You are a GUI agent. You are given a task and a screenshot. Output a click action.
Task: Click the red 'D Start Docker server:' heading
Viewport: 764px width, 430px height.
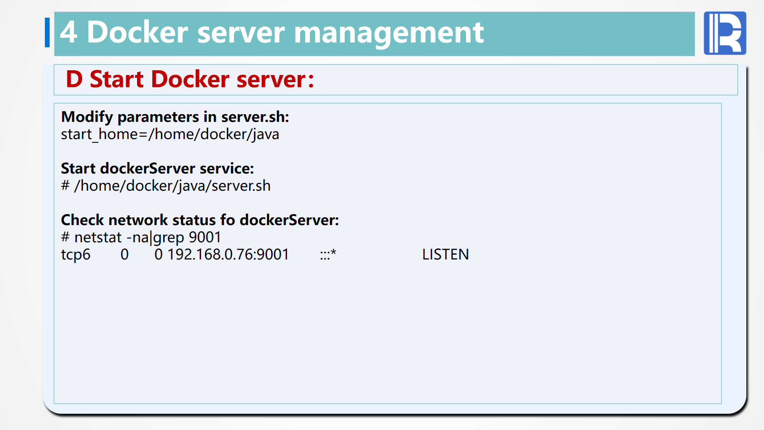pyautogui.click(x=190, y=79)
